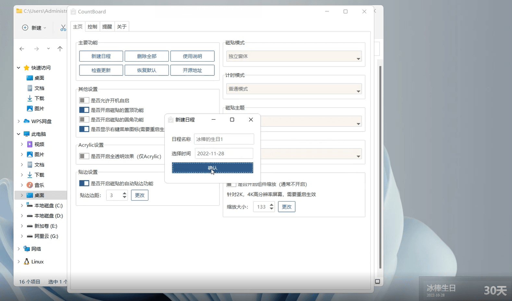This screenshot has width=512, height=301.
Task: Open the 提醒 tab
Action: [107, 27]
